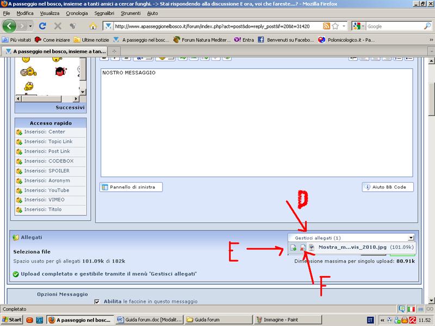This screenshot has width=435, height=326.
Task: Click the RSS feed icon in address bar
Action: (x=326, y=26)
